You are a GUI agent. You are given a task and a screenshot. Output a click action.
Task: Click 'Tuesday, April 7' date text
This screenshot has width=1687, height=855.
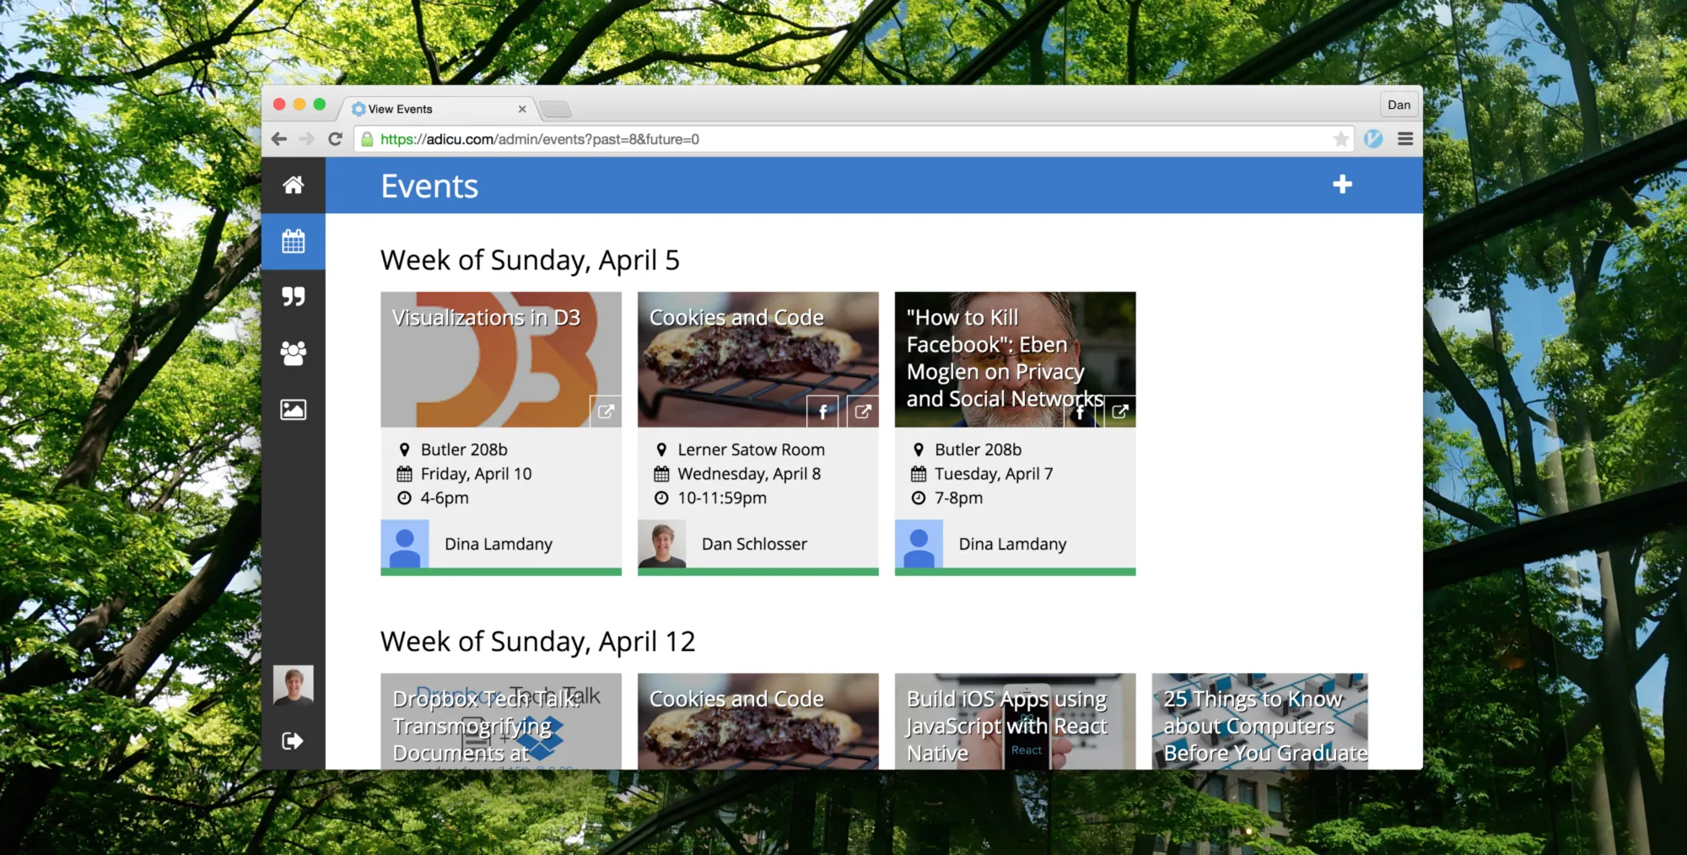[x=994, y=474]
